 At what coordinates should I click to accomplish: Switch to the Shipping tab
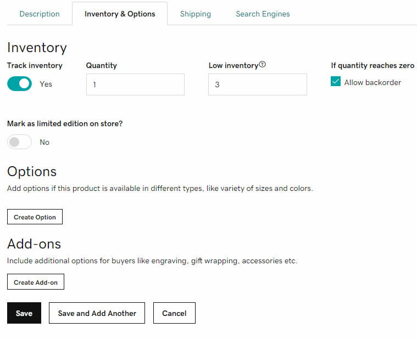196,14
